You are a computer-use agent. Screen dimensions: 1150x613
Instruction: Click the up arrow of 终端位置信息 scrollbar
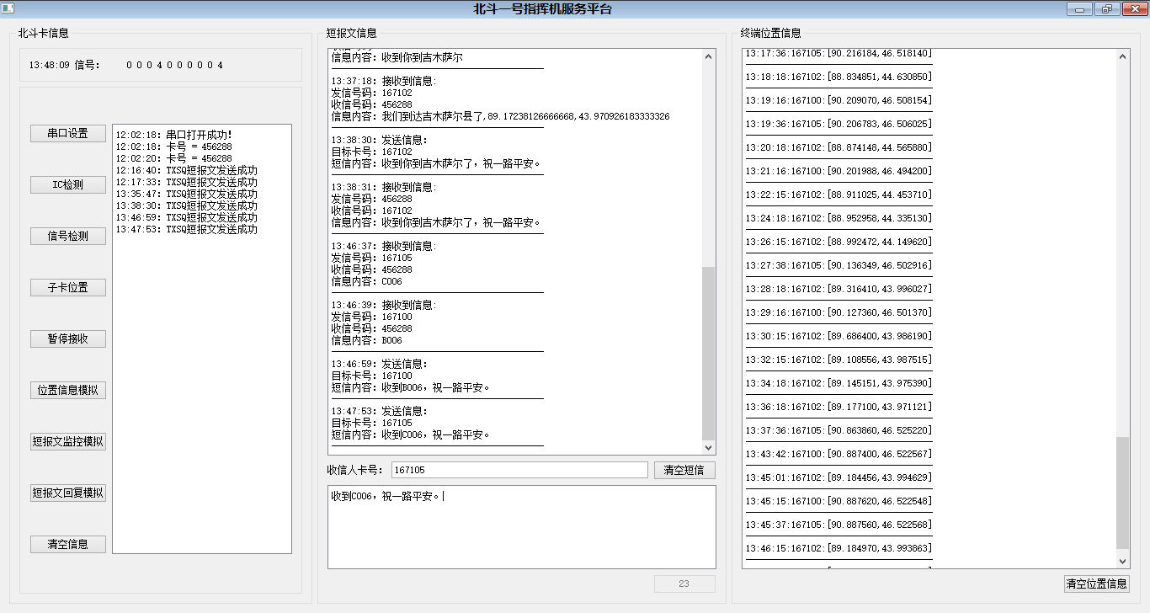[1122, 56]
